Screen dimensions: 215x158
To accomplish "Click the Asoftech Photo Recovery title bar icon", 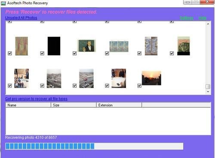I will [3, 3].
